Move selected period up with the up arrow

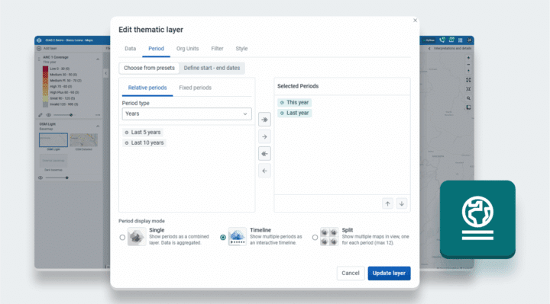[x=387, y=203]
